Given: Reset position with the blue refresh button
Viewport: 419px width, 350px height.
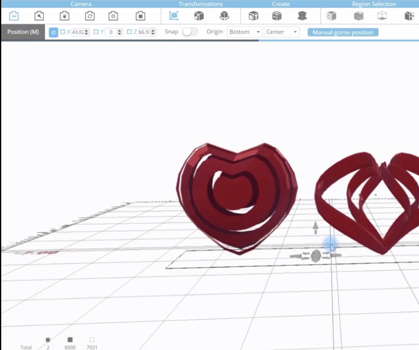Looking at the screenshot, I should pos(54,32).
